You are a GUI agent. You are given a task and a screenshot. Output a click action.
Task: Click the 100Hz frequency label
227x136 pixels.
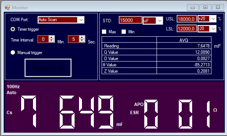click(13, 86)
